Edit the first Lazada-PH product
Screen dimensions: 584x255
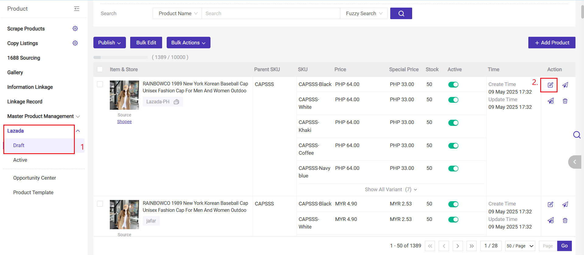[550, 85]
